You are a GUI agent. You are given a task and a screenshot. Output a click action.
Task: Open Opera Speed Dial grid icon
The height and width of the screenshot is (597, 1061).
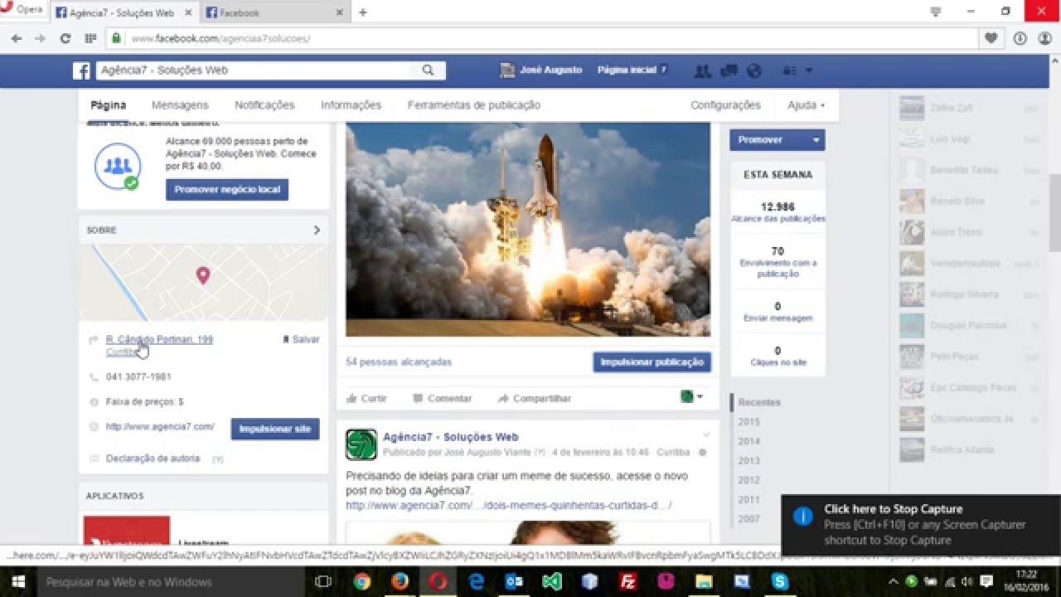point(90,38)
